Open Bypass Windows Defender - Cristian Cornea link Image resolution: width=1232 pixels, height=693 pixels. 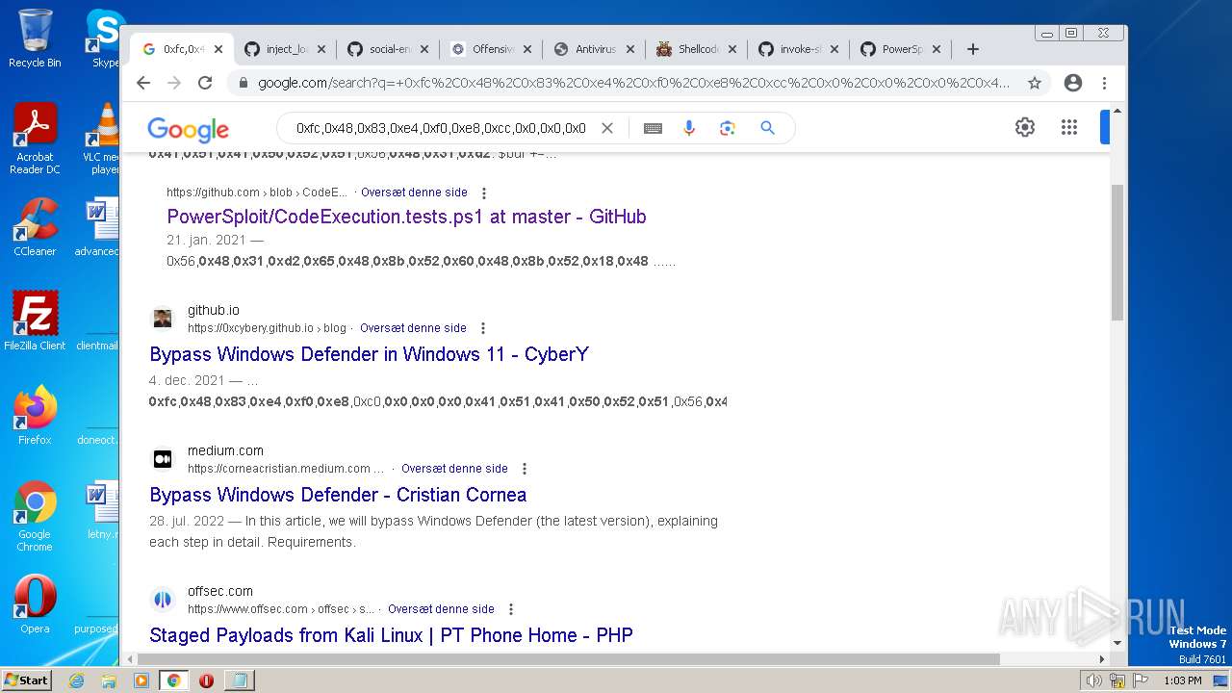[338, 495]
